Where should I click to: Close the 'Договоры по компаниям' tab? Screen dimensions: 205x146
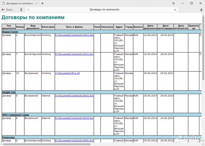point(36,3)
